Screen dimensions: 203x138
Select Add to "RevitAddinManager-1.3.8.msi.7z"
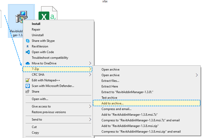pos(147,115)
